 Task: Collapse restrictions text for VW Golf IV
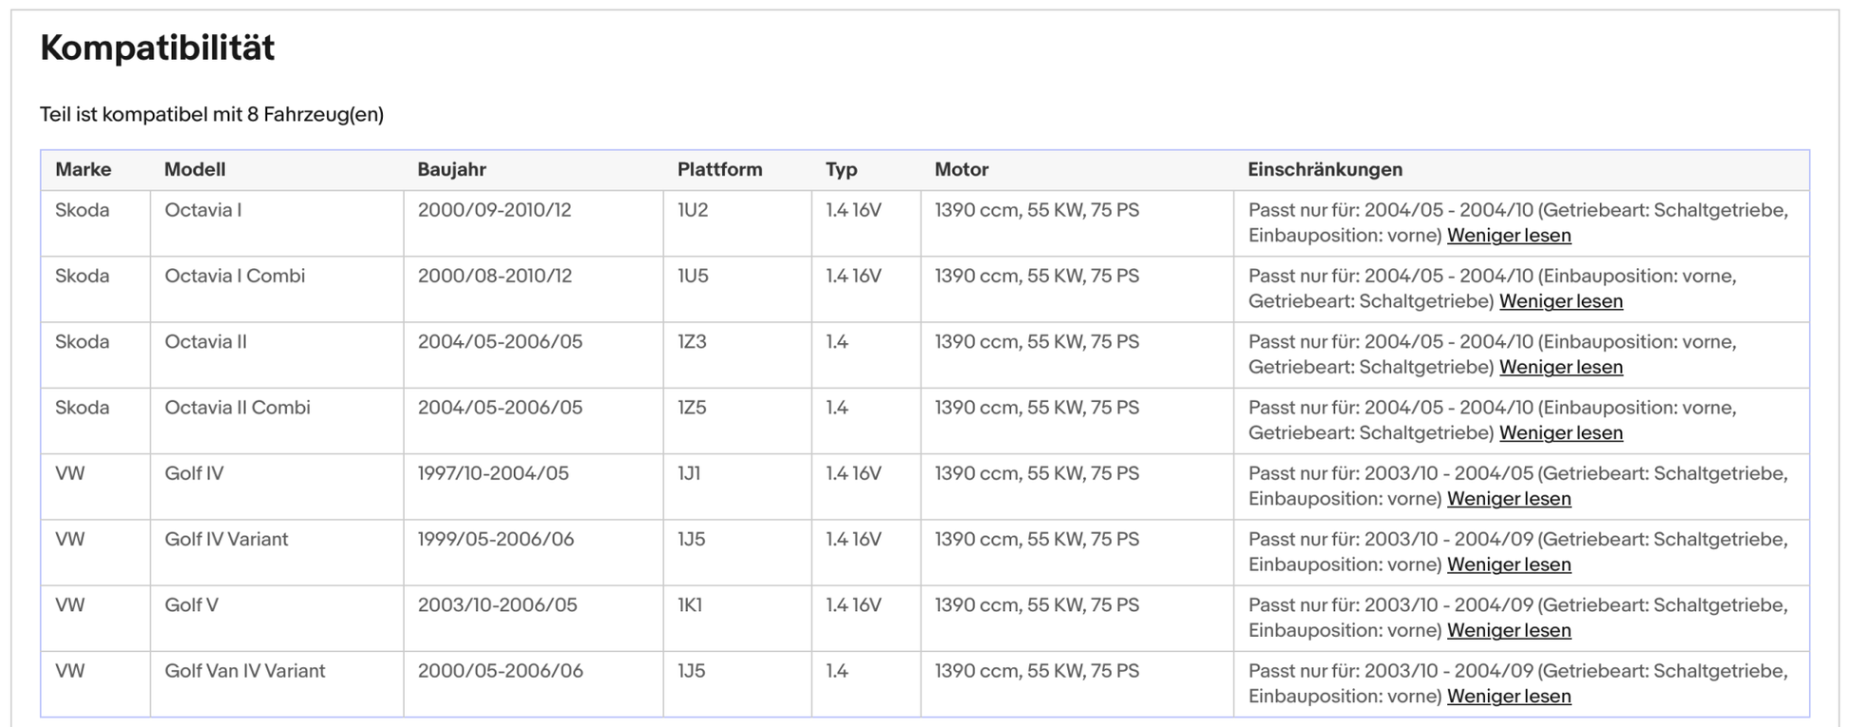point(1508,499)
